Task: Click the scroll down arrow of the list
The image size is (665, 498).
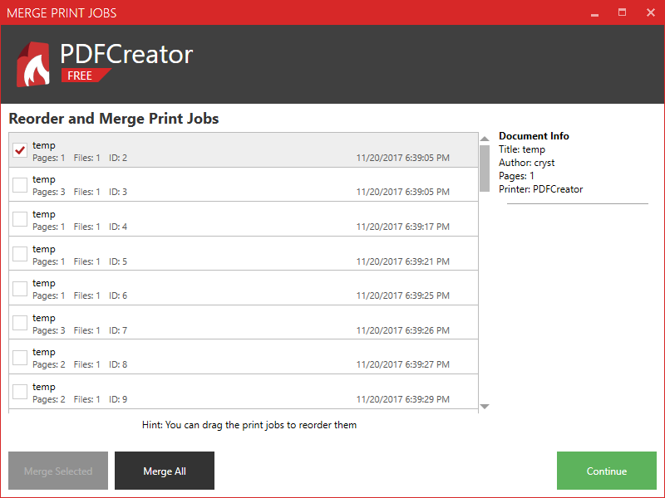Action: click(485, 406)
